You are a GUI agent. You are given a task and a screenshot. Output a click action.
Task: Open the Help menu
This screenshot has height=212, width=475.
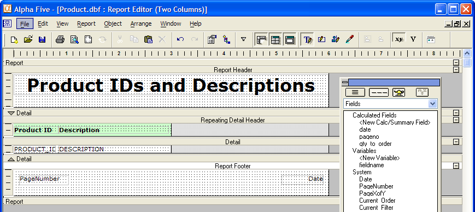195,23
